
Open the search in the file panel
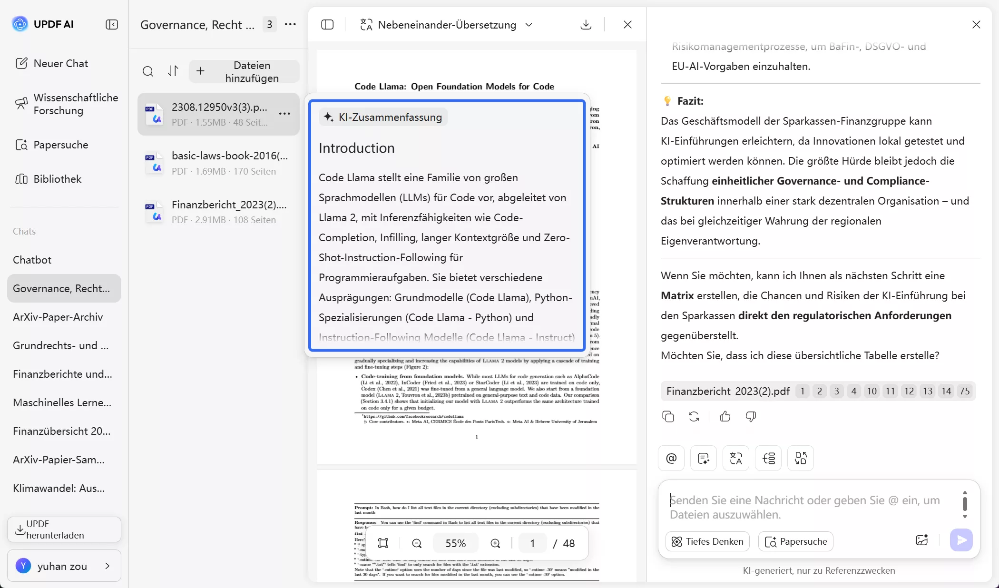(148, 71)
